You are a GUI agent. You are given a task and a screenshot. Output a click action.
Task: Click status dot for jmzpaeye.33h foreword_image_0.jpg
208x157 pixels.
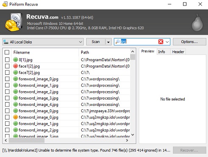pyautogui.click(x=15, y=111)
